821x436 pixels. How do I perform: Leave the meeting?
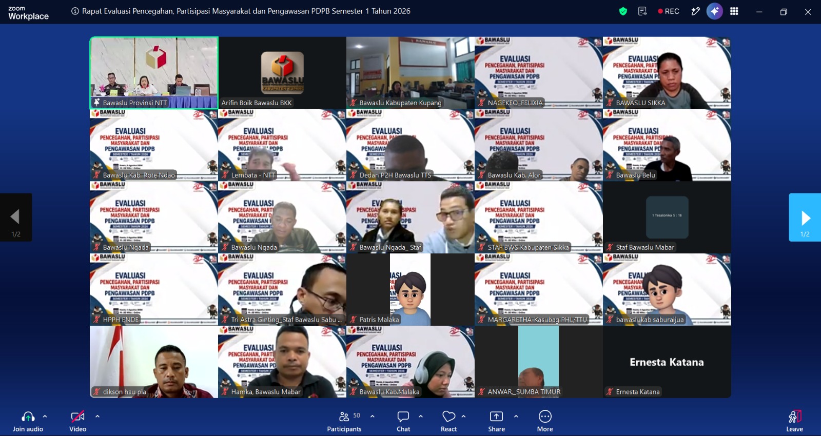pos(794,421)
